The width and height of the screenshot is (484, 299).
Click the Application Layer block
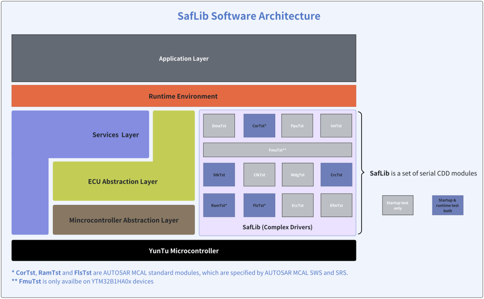pos(184,58)
